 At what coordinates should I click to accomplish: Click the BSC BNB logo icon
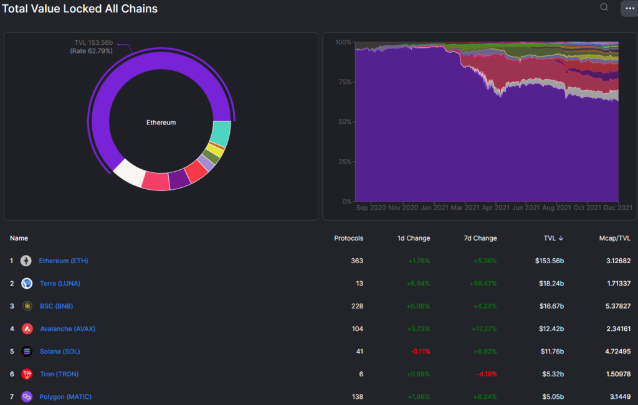pyautogui.click(x=27, y=306)
